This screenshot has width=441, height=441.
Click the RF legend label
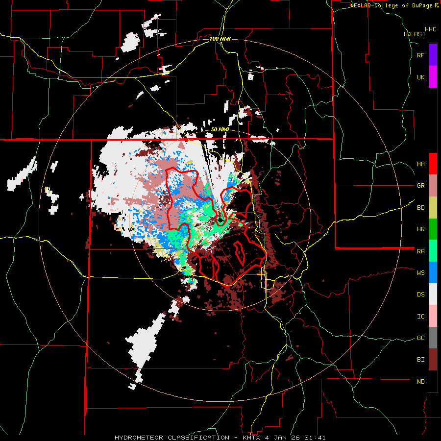click(x=420, y=55)
